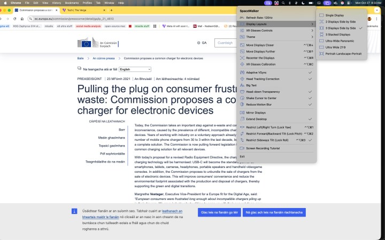Click the XR Glasses Calibration icon
This screenshot has width=385, height=240.
click(x=242, y=63)
